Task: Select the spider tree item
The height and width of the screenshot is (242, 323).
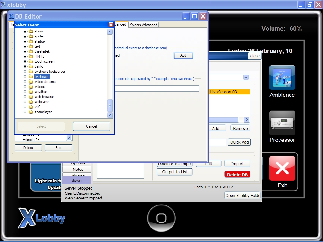Action: tap(39, 36)
